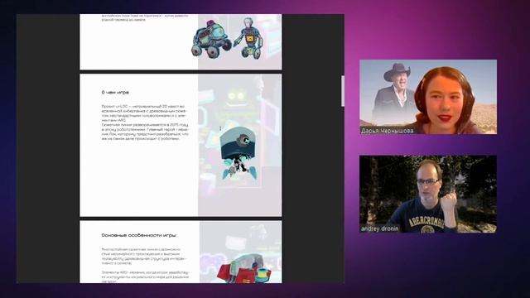Click the 'Дарья Чернышова' name label
530x298 pixels.
[387, 131]
